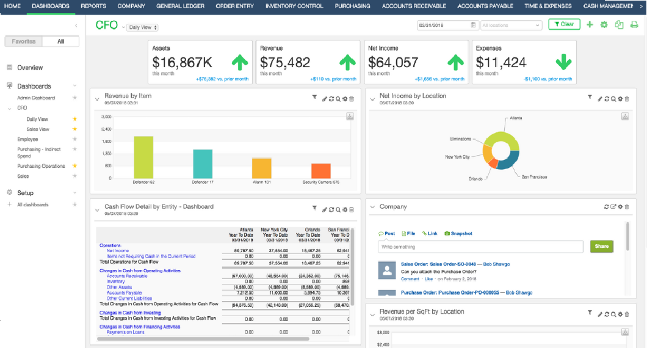
Task: Open the Daily View selector dropdown
Action: 142,27
